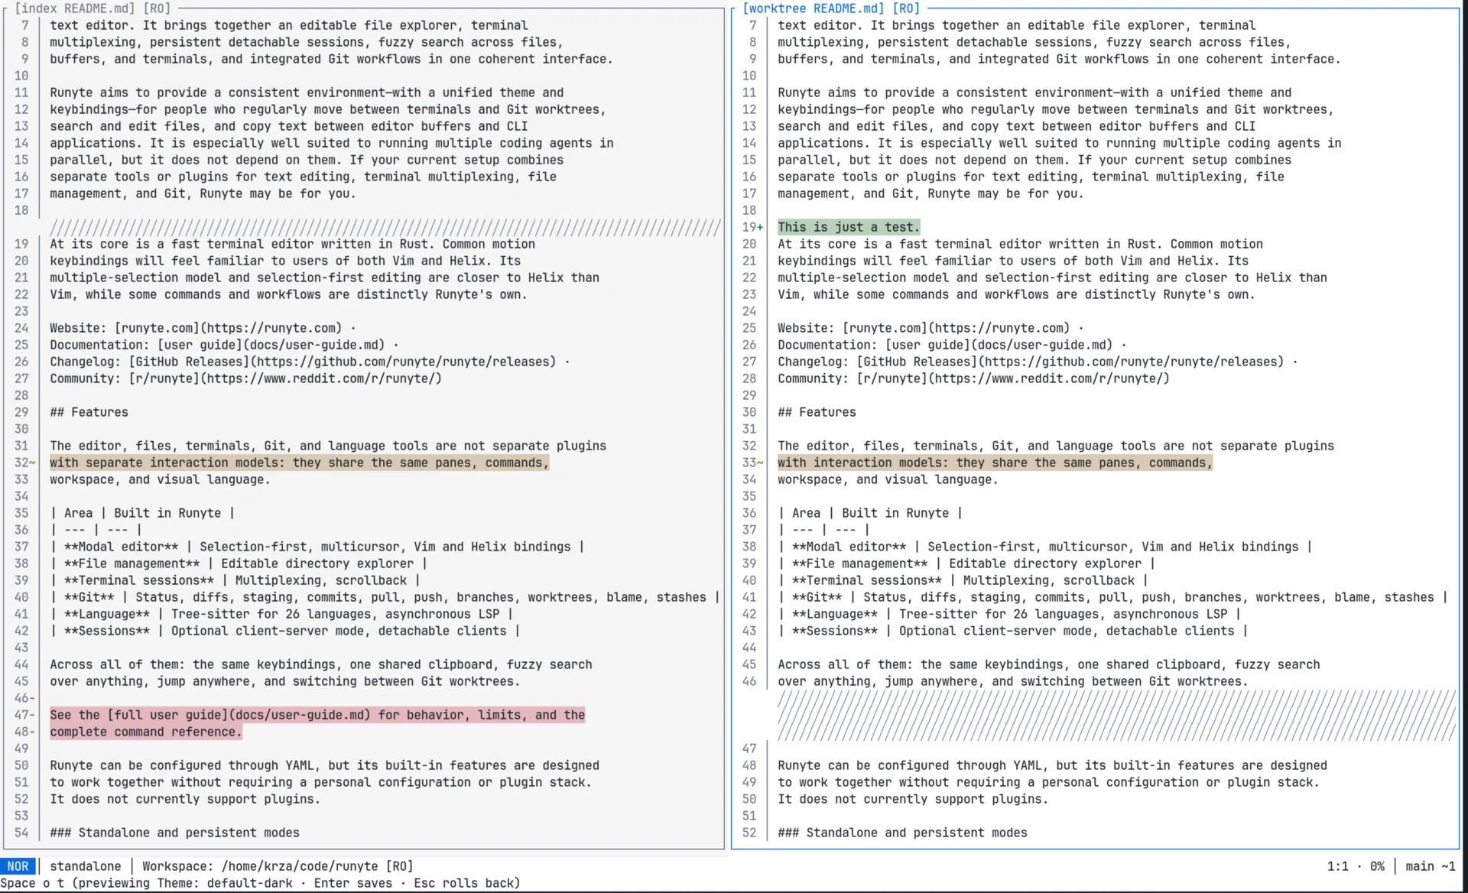Click line number 7 in the index pane gutter
This screenshot has height=893, width=1468.
click(x=24, y=25)
